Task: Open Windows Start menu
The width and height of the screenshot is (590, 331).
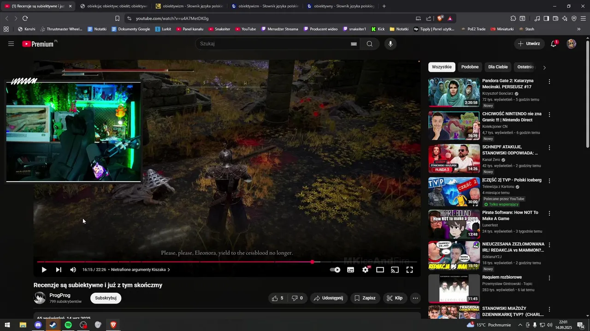Action: (7, 325)
